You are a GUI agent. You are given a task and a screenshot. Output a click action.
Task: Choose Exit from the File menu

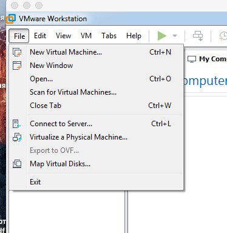(97, 182)
